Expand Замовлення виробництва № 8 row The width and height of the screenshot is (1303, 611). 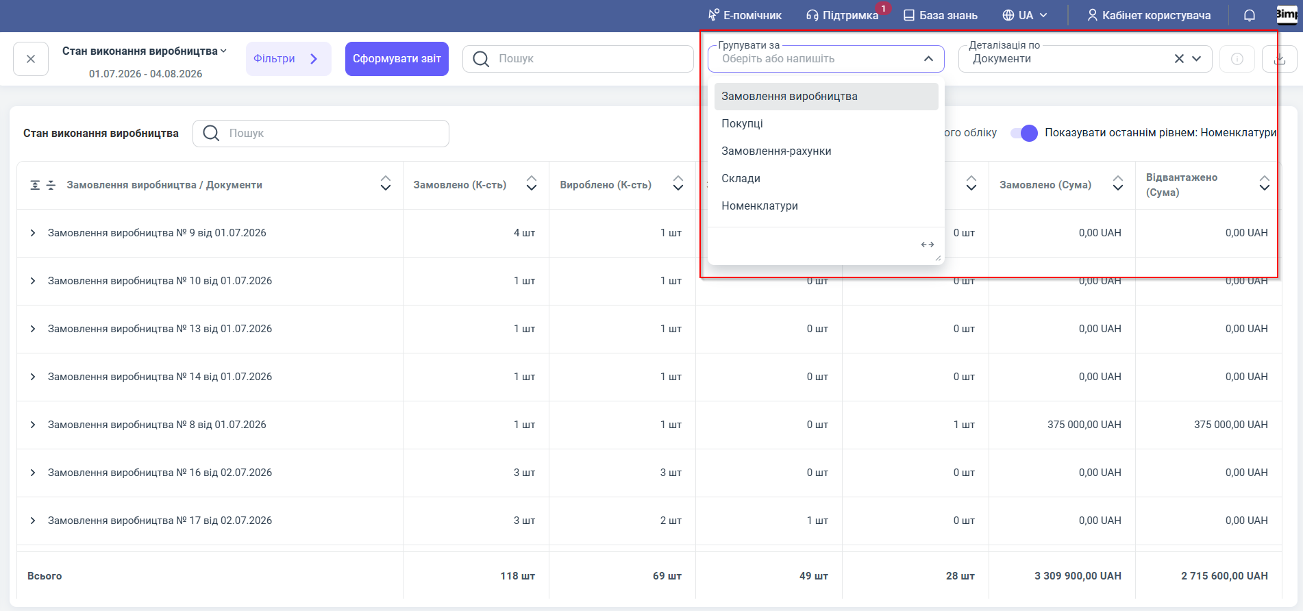click(33, 425)
